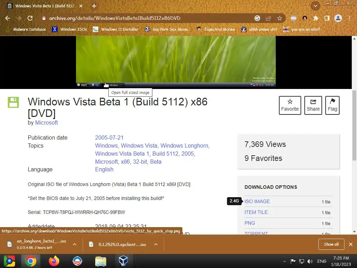The height and width of the screenshot is (268, 357).
Task: Open the full sized Vista screenshot image
Action: [x=176, y=62]
